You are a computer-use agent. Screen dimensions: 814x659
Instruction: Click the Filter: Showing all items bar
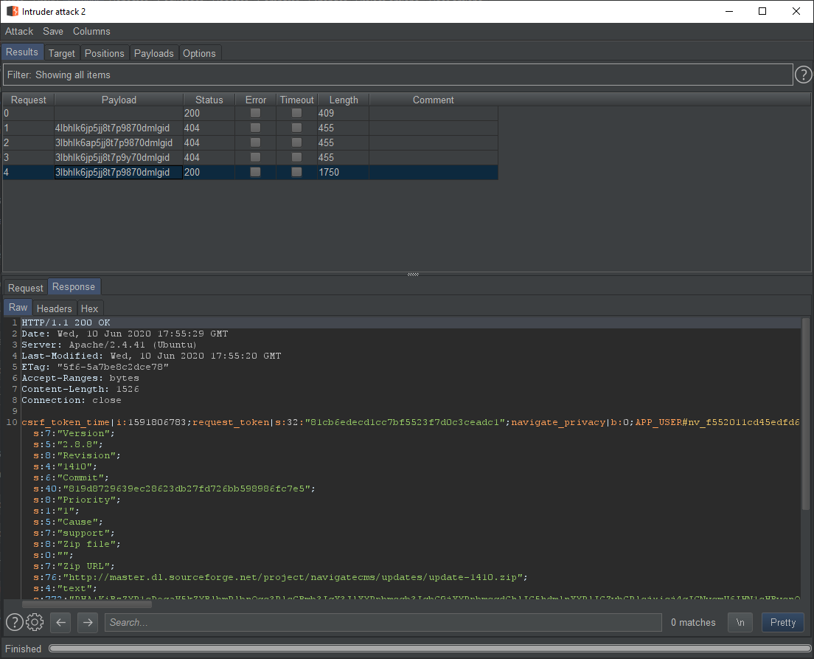tap(397, 75)
